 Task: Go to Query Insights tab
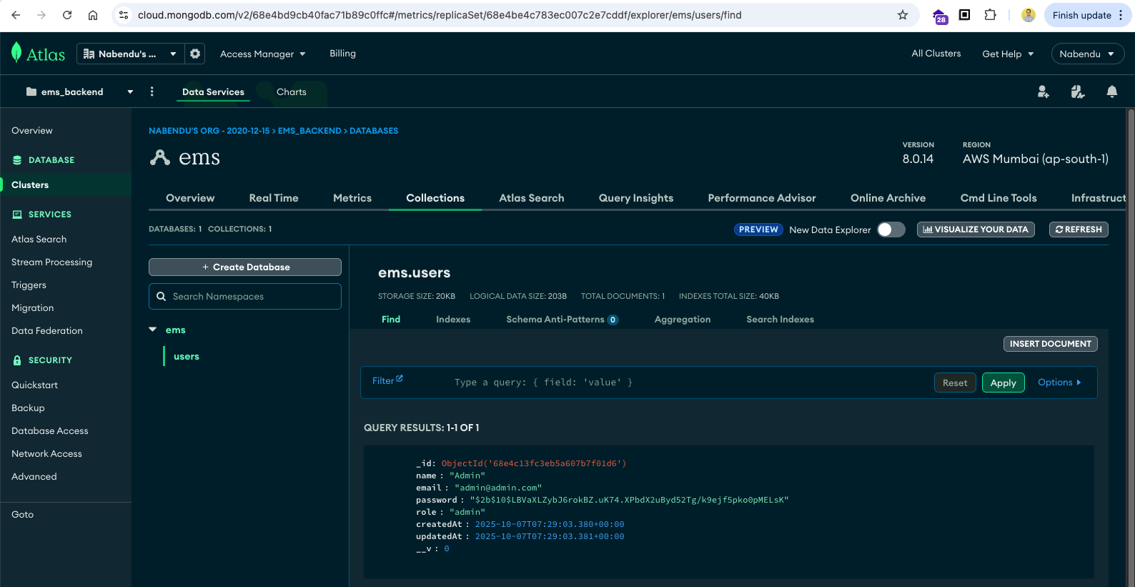point(636,198)
